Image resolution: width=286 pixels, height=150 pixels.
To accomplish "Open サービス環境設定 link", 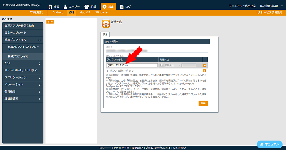I will 270,12.
